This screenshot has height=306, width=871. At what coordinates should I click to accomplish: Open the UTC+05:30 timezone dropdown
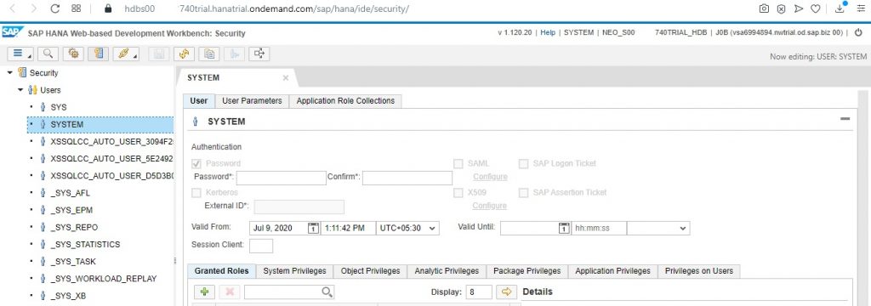coord(407,228)
